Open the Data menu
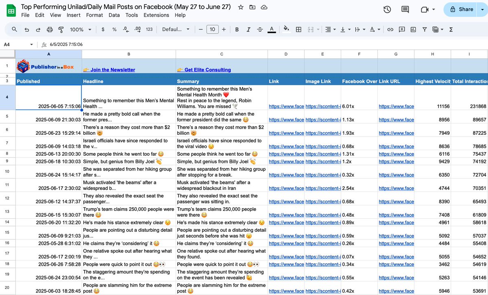 click(114, 15)
